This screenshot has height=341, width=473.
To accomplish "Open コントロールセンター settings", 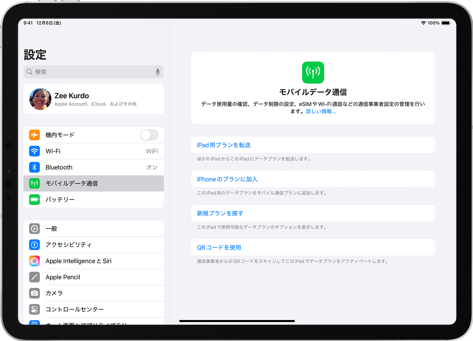I will coord(94,309).
